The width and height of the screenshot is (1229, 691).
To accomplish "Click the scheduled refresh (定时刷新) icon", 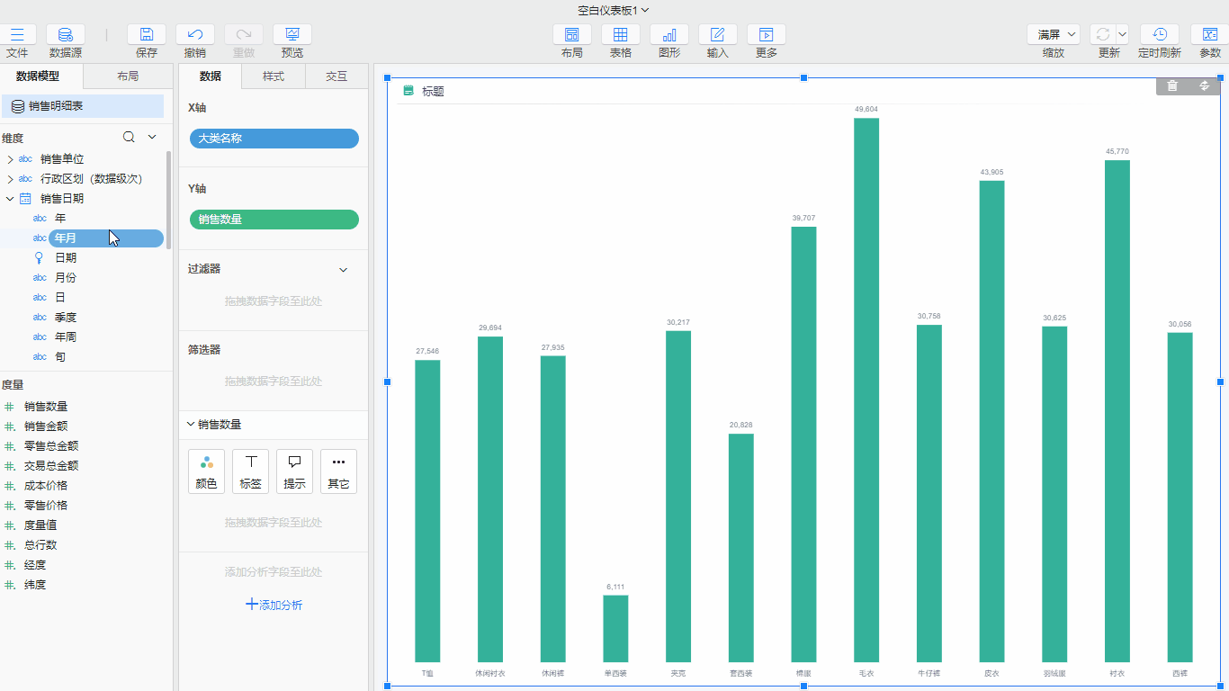I will point(1159,35).
